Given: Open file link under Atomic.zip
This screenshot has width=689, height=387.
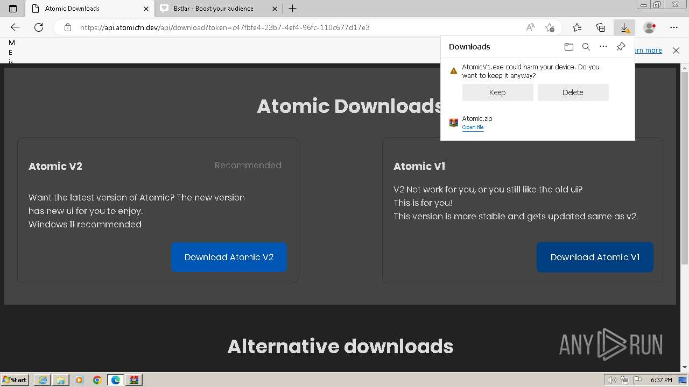Looking at the screenshot, I should coord(473,127).
